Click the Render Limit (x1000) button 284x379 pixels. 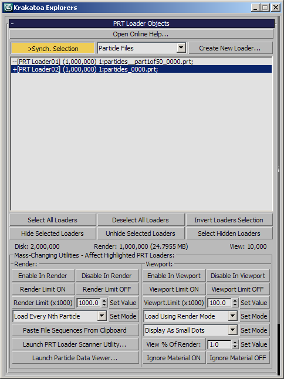[x=43, y=303]
